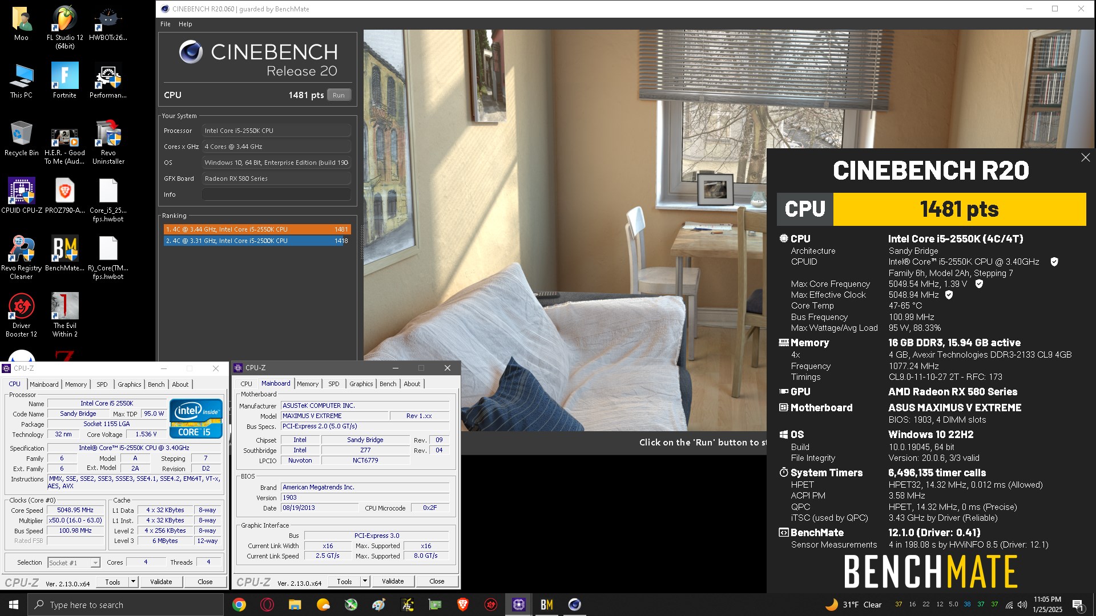Launch the Fortnite desktop shortcut

tap(65, 81)
